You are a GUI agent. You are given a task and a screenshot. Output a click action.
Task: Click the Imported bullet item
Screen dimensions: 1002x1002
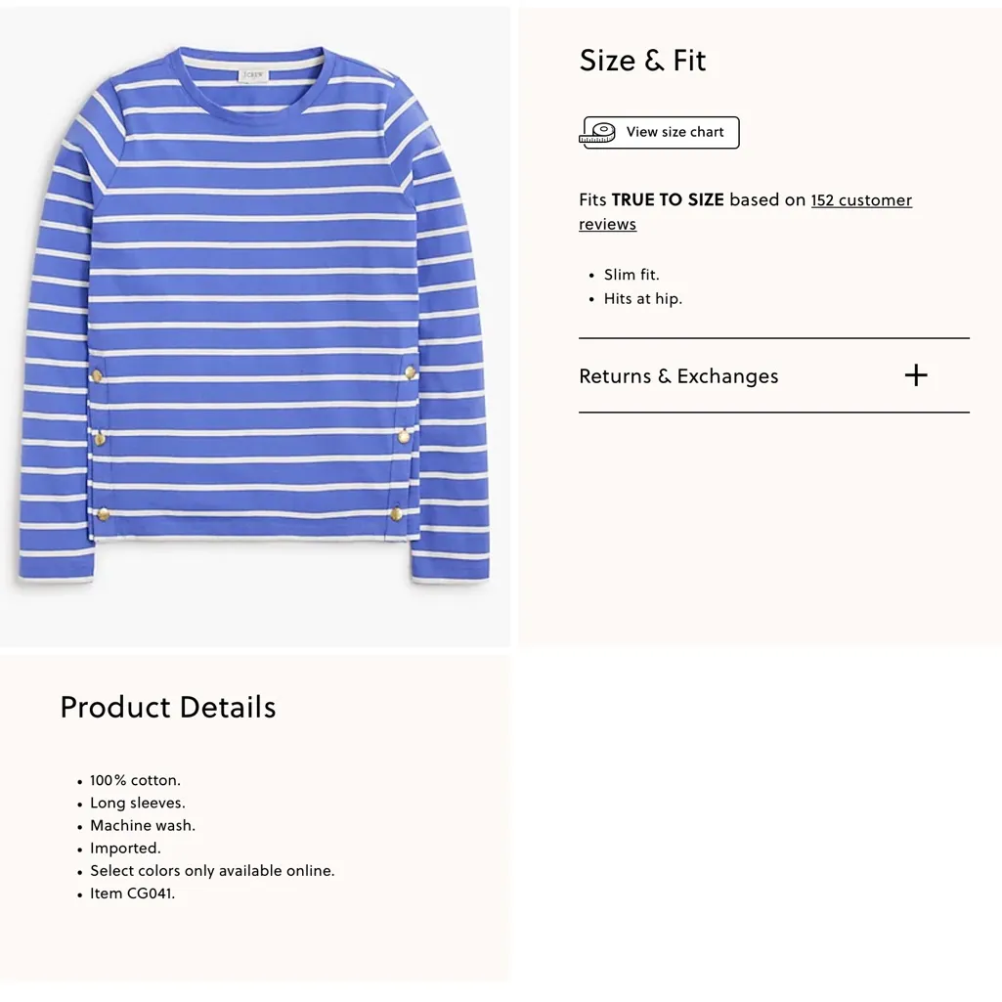(x=125, y=848)
